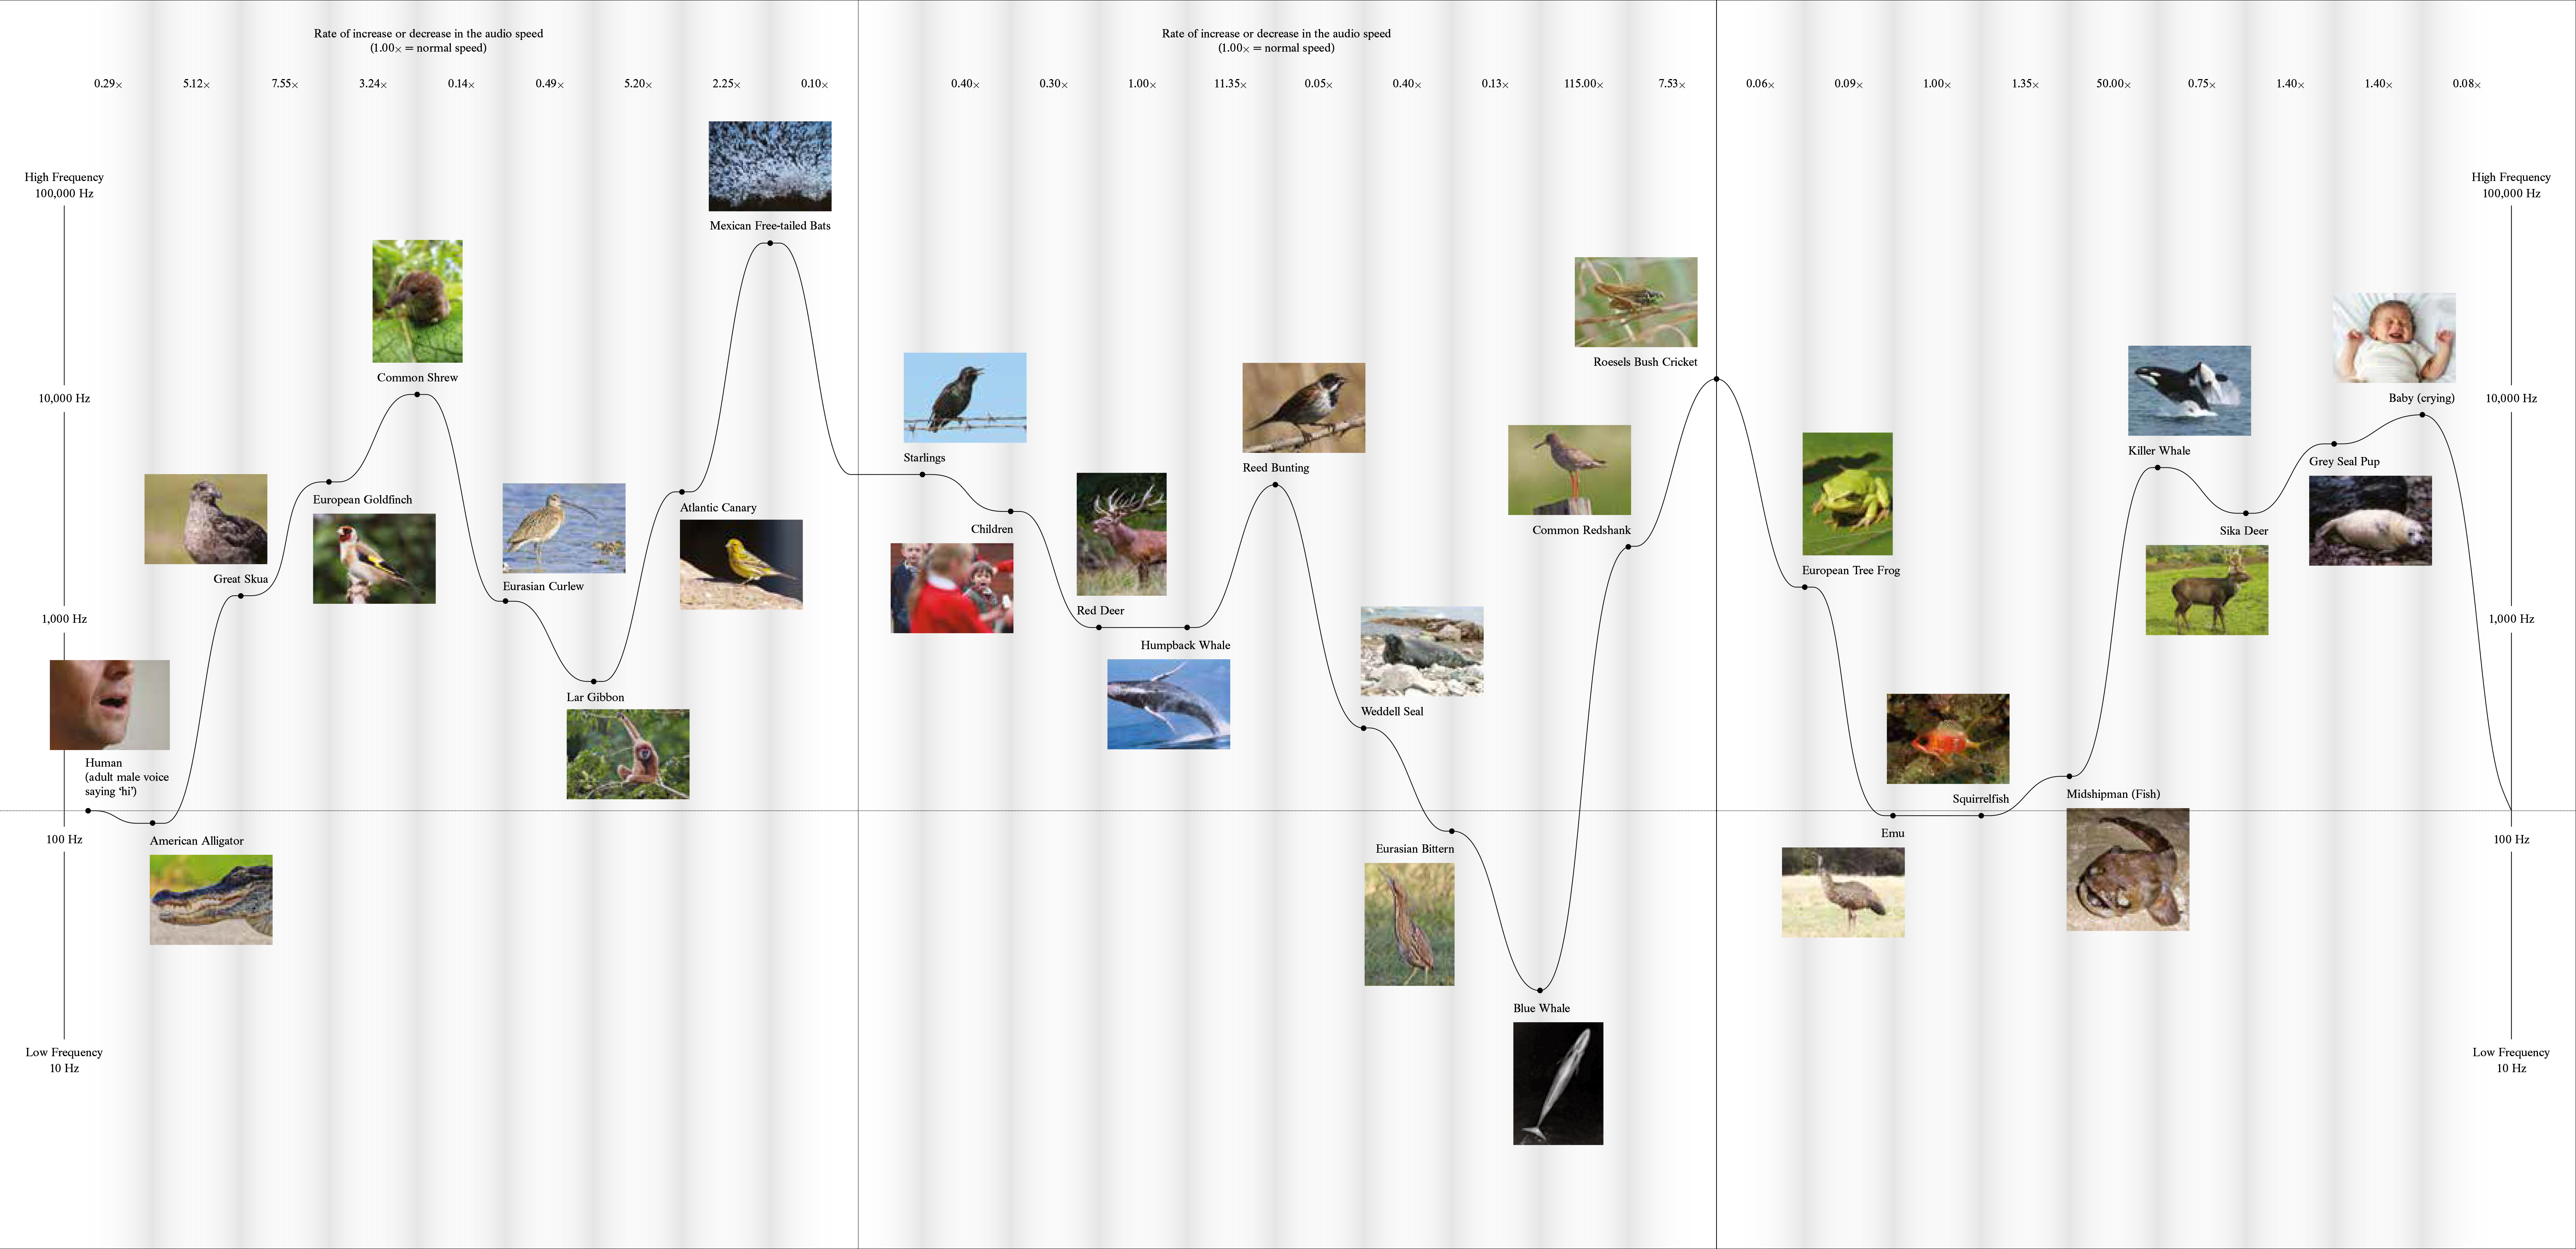Screen dimensions: 2576x1249
Task: Click the Eurasian Bittern photo
Action: [x=1410, y=925]
